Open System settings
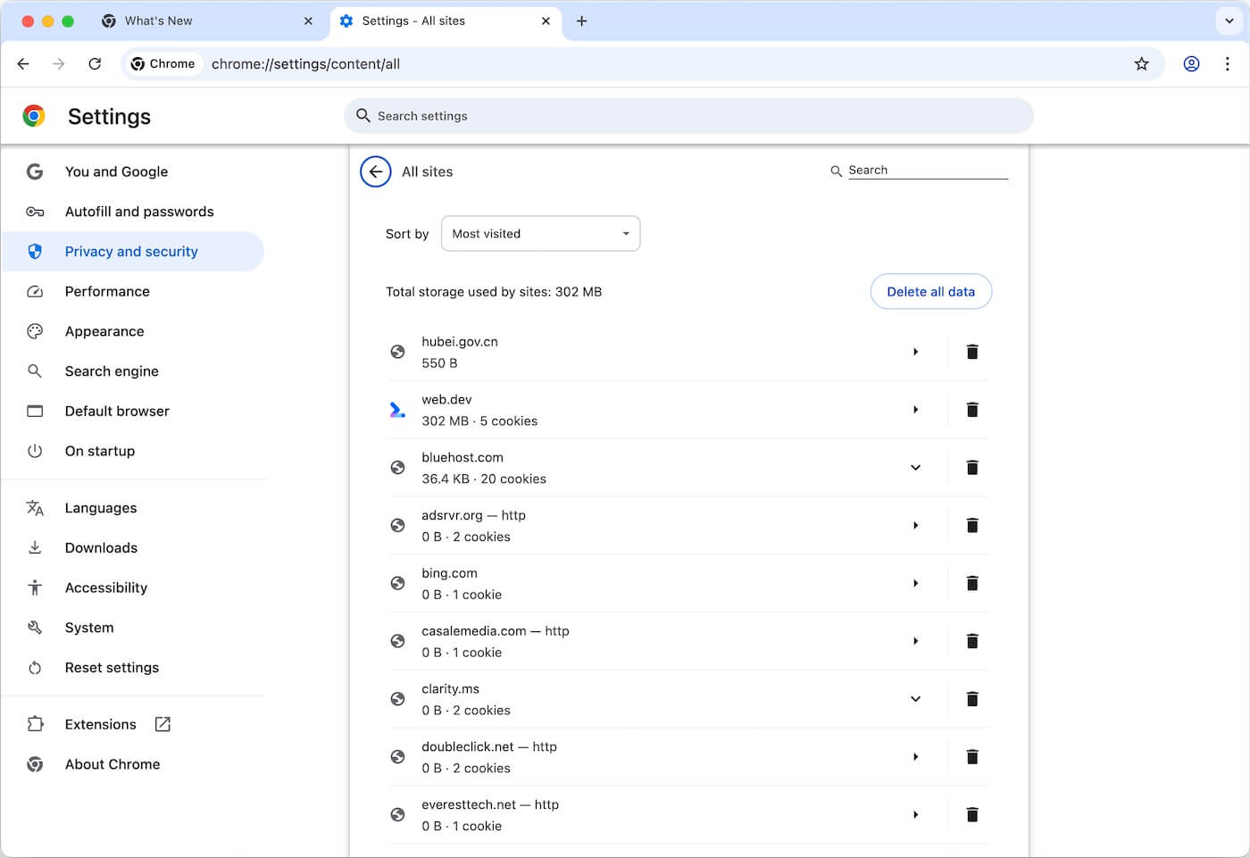1250x858 pixels. tap(134, 628)
